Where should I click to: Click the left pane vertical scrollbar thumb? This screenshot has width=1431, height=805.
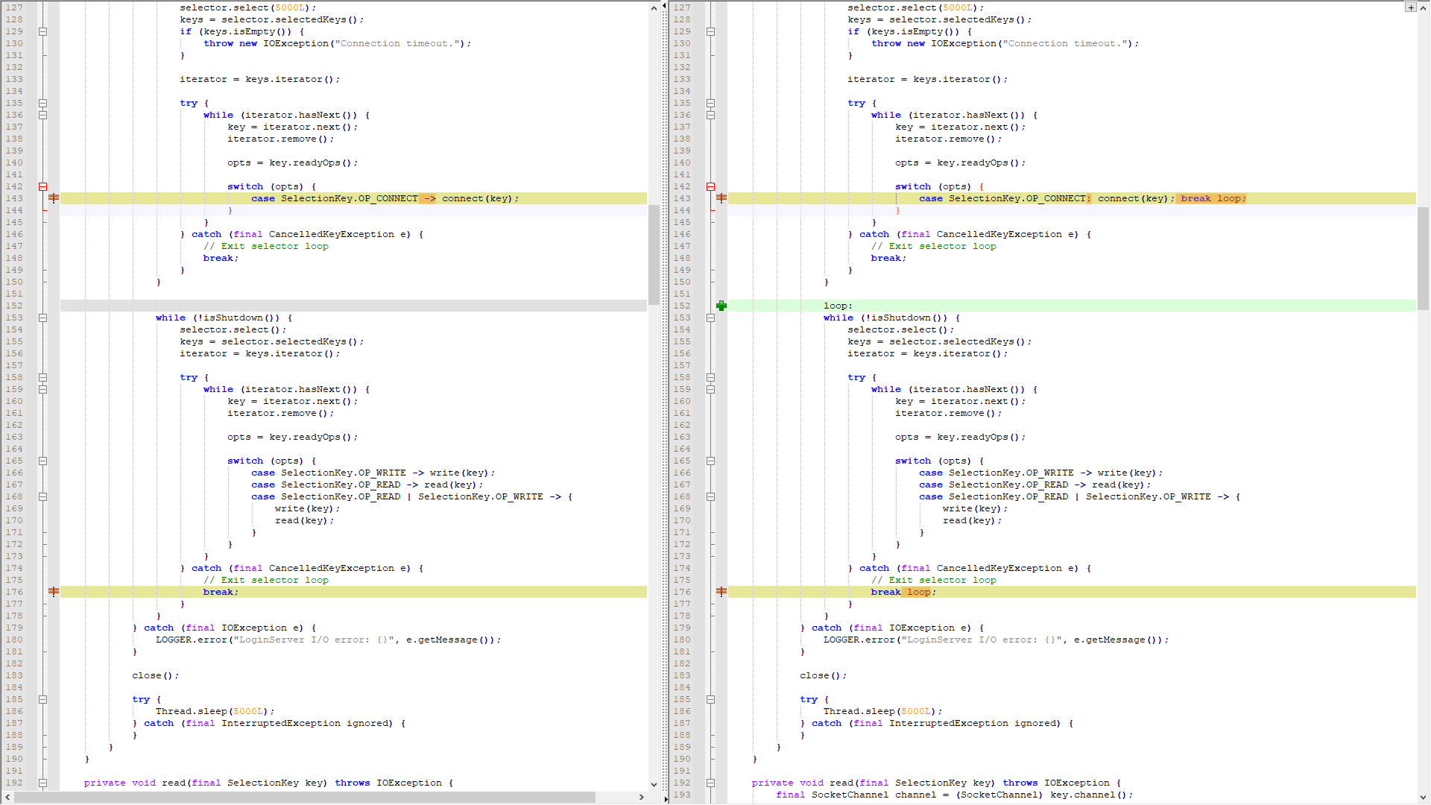pos(654,255)
